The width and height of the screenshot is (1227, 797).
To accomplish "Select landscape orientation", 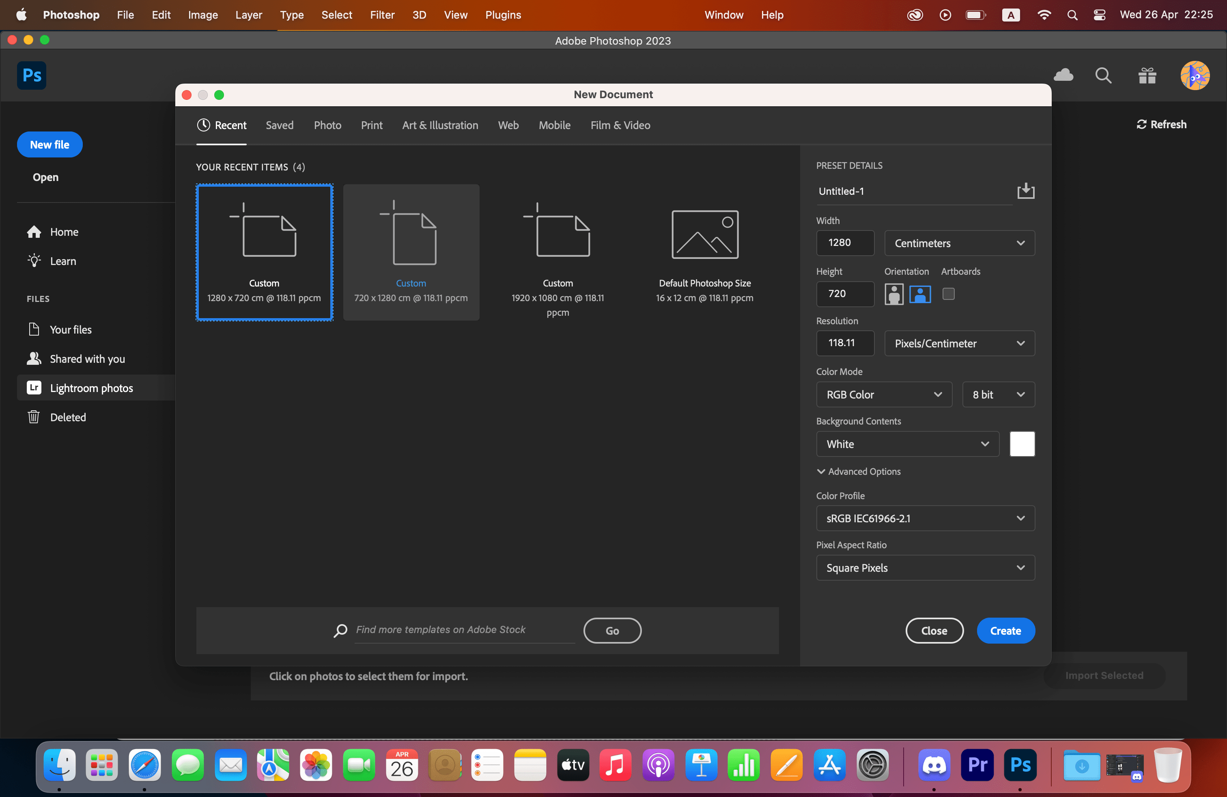I will (920, 294).
